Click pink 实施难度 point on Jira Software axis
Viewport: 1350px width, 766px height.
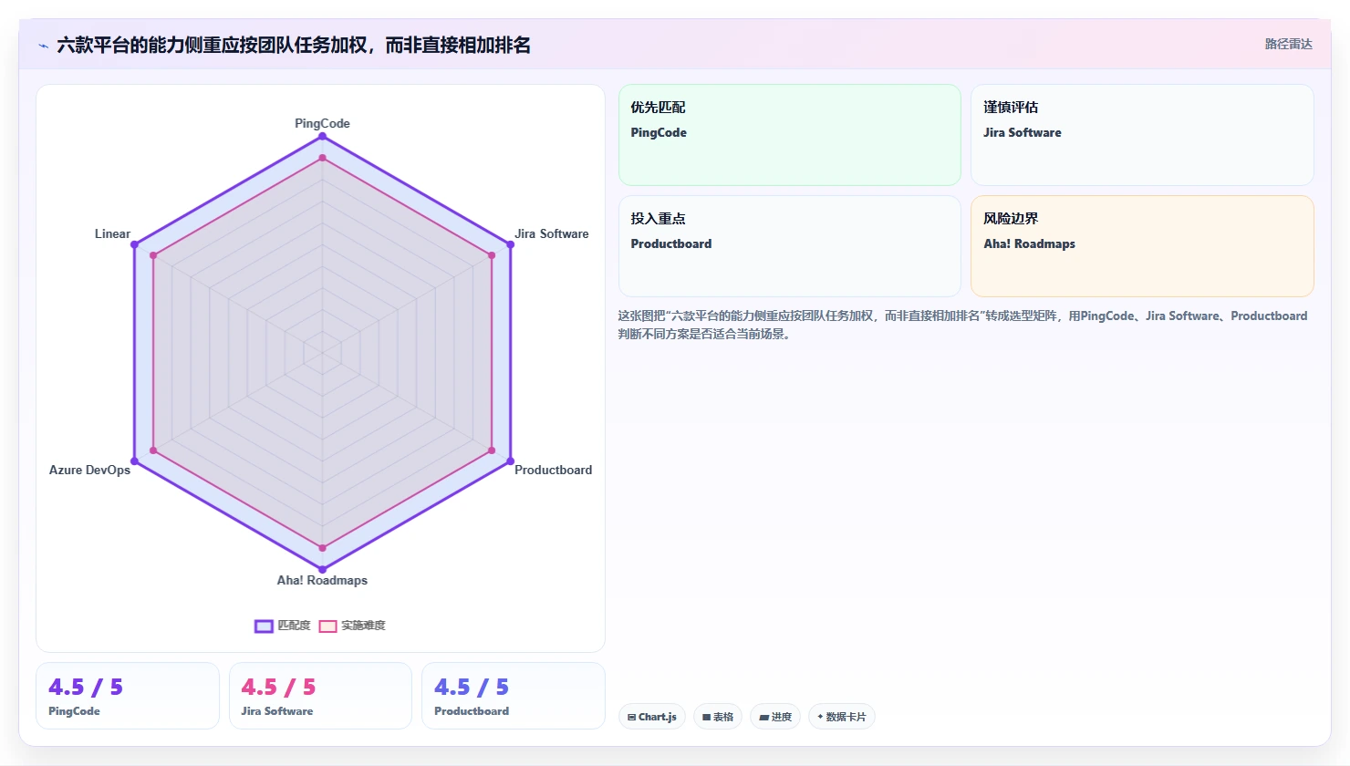(492, 255)
